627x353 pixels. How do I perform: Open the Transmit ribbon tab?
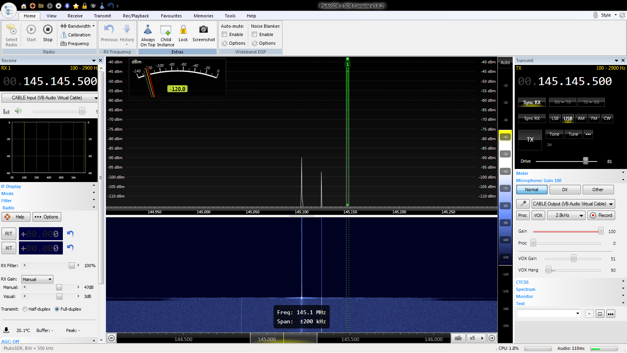102,16
